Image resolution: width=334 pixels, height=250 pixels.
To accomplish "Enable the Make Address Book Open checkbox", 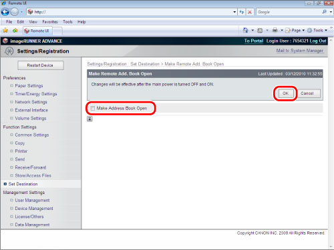I will [x=93, y=108].
